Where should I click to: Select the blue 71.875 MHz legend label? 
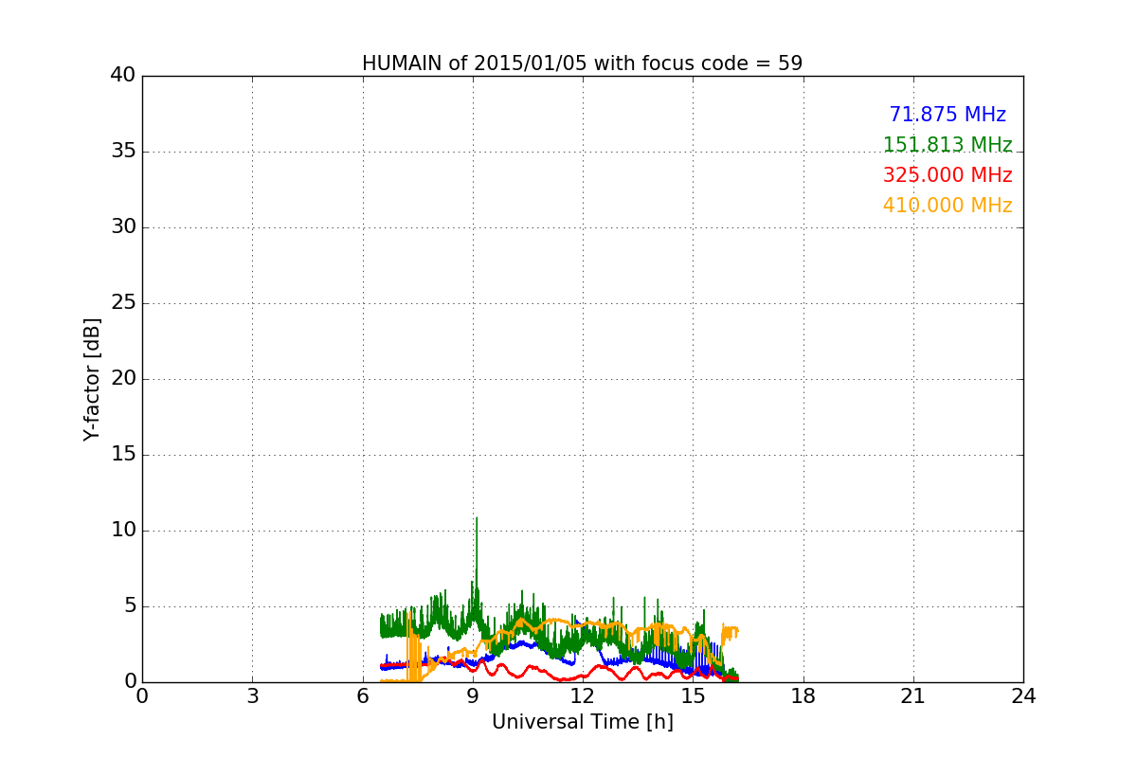coord(947,115)
